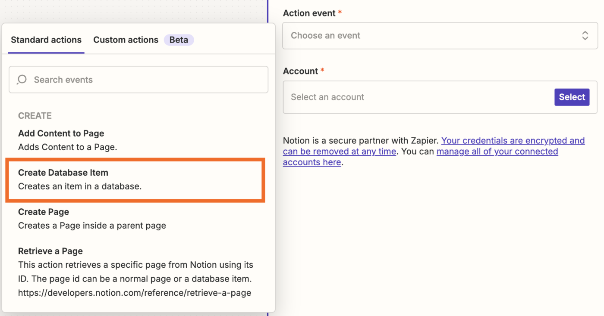Open the Custom actions tab
The image size is (604, 316).
coord(126,40)
